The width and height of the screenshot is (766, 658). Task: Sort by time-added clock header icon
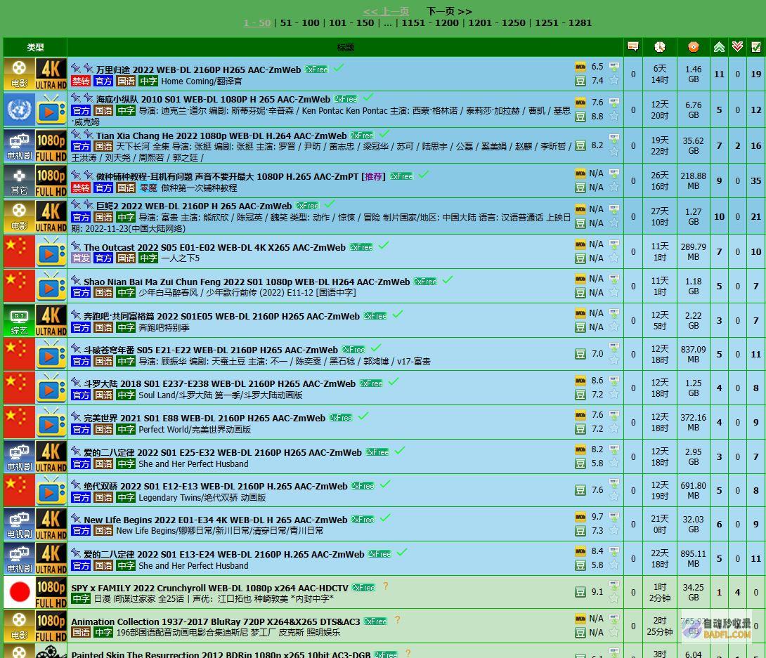click(660, 47)
